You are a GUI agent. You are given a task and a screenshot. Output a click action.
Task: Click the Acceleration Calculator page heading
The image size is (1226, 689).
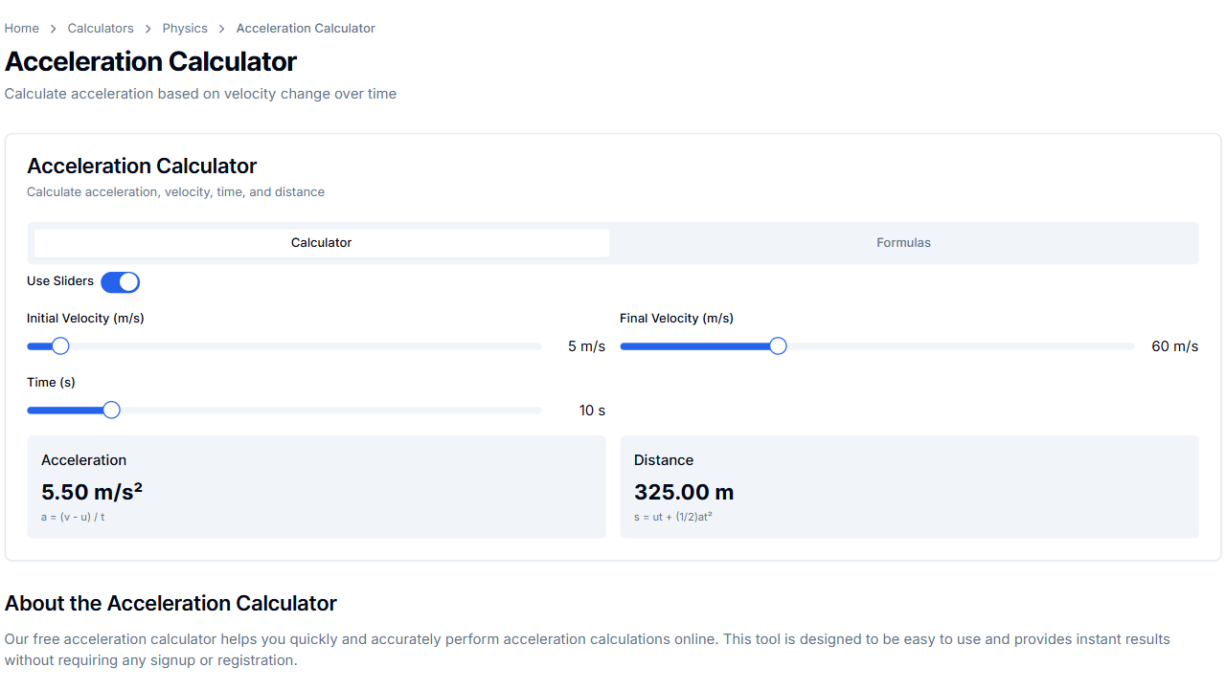click(150, 61)
